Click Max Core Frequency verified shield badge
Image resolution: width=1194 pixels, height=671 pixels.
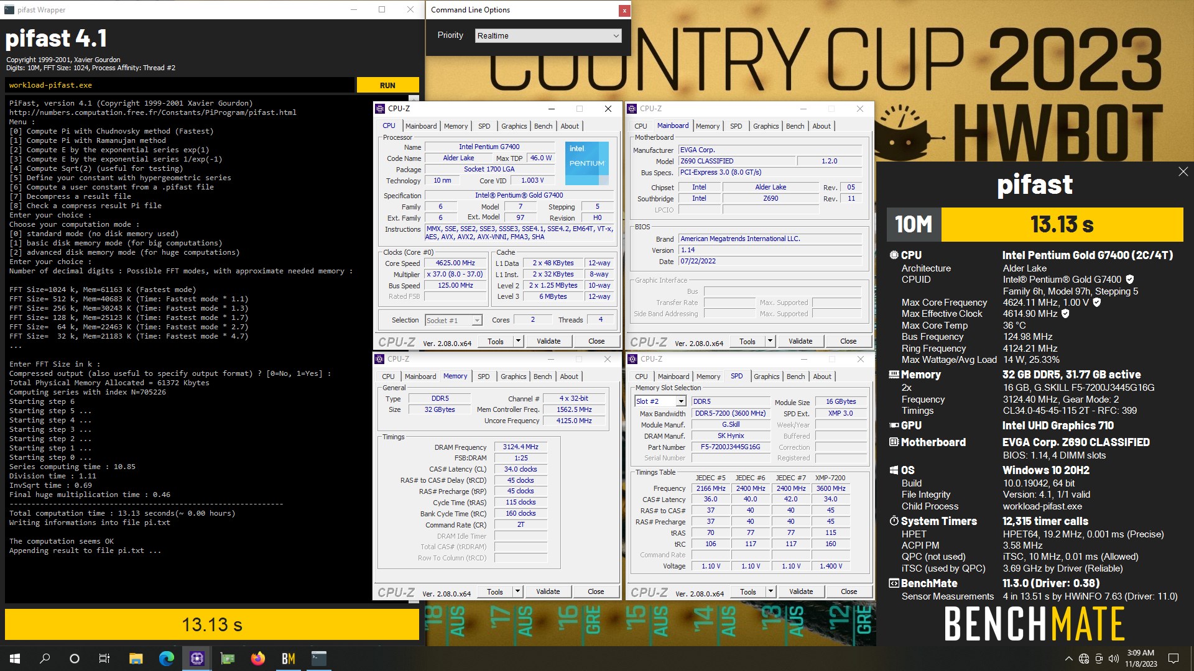click(1097, 303)
